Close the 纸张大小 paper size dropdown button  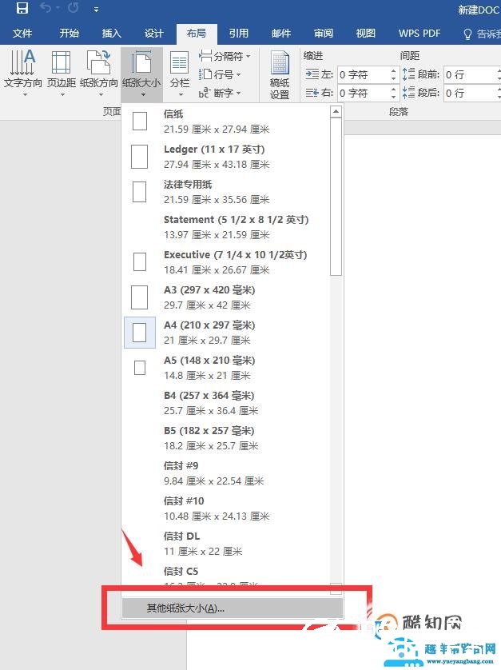[x=141, y=74]
